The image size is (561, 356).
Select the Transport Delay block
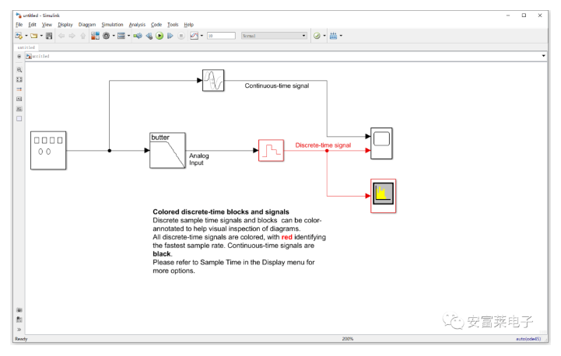pos(213,80)
